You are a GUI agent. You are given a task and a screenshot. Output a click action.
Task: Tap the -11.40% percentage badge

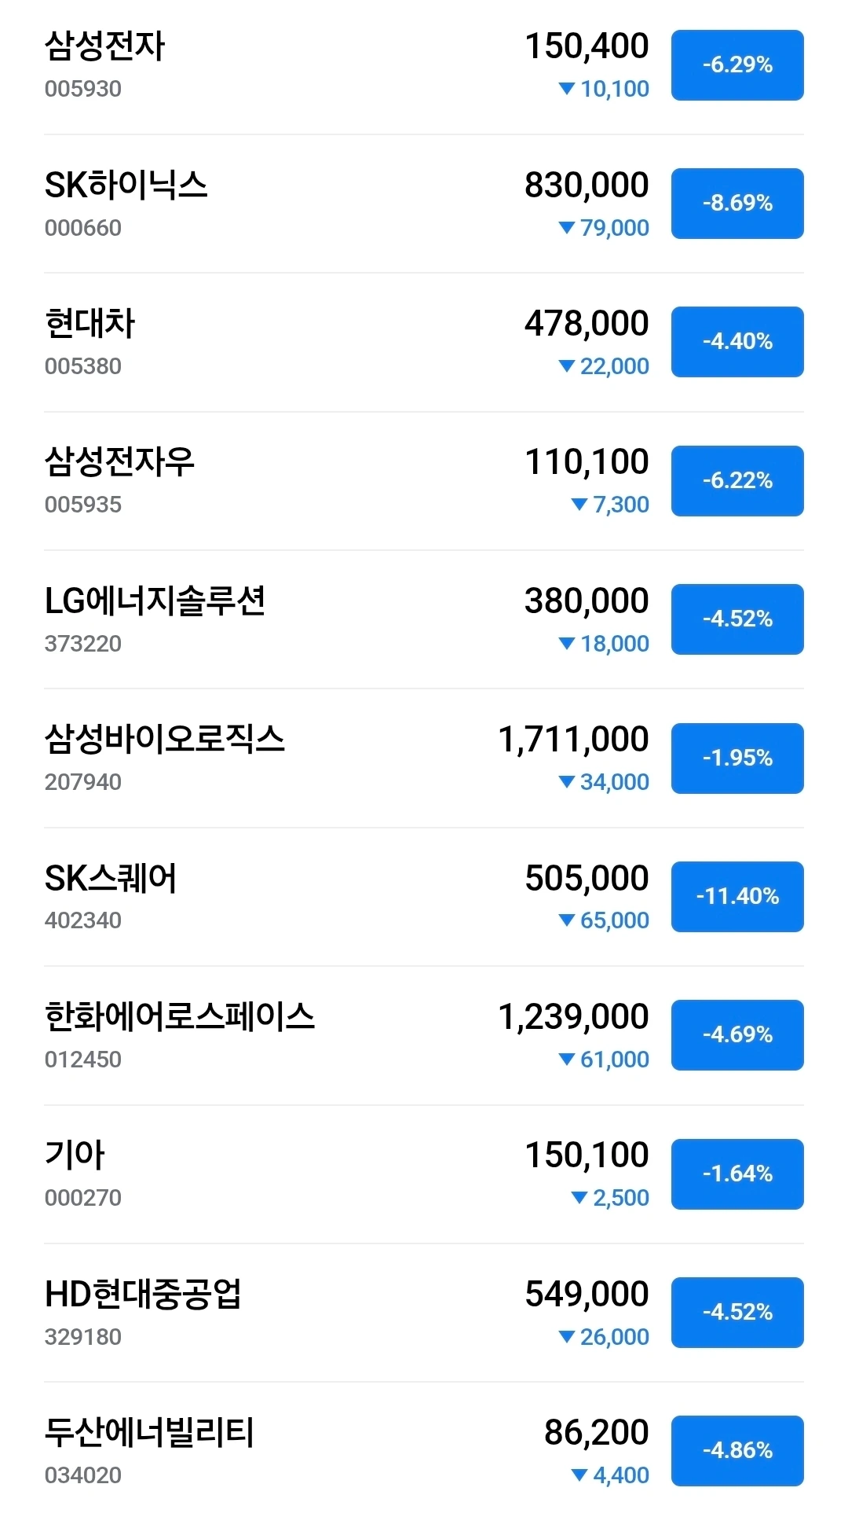[x=737, y=897]
